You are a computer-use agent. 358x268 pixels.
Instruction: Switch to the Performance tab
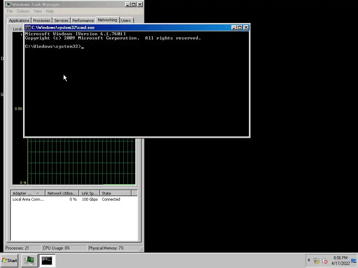83,21
